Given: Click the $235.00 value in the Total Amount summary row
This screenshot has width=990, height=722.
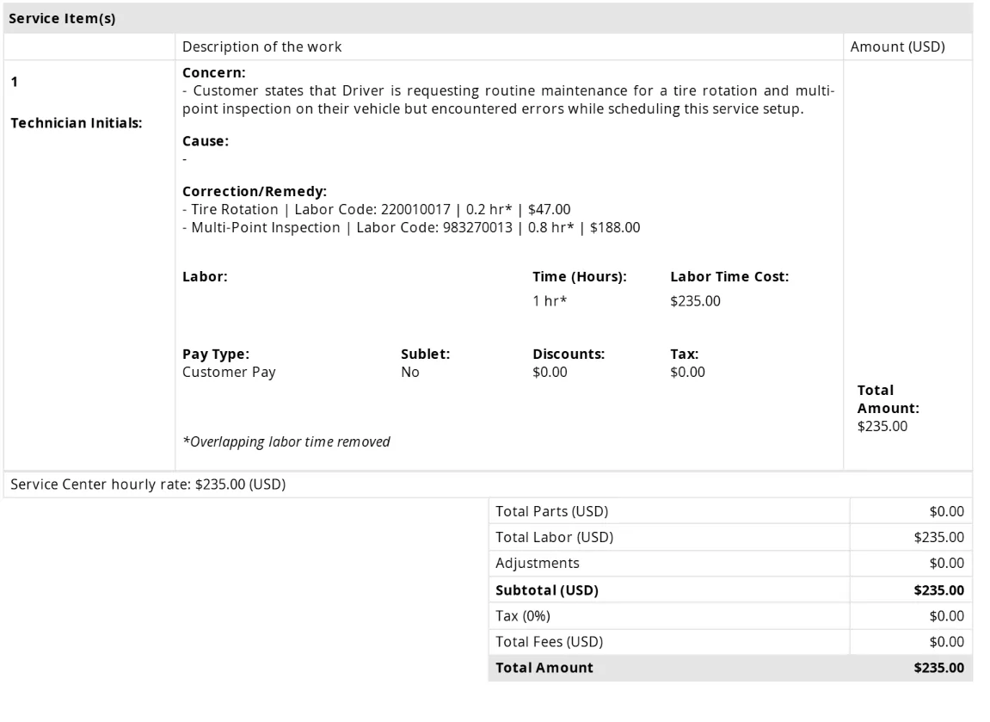Looking at the screenshot, I should tap(939, 669).
